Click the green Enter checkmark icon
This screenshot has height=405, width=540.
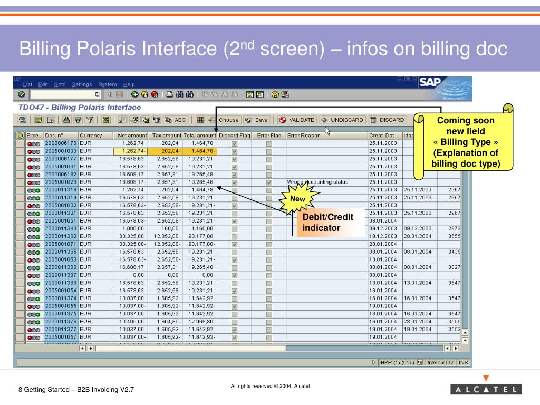tap(22, 94)
